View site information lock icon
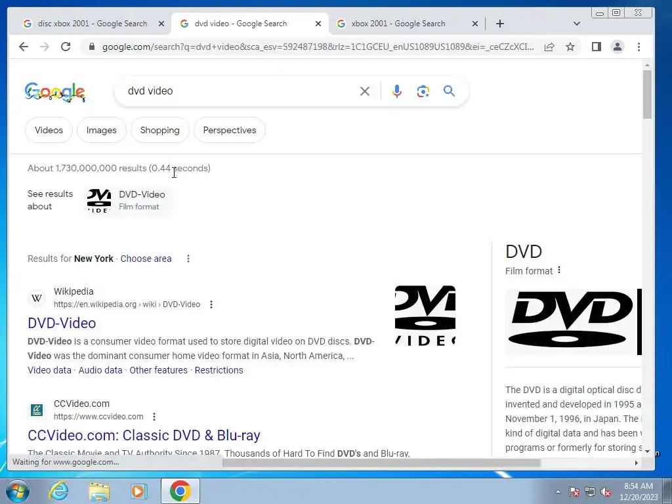 click(x=91, y=47)
